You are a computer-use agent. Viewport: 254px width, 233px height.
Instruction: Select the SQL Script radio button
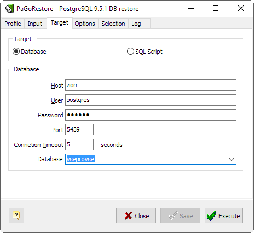(130, 52)
